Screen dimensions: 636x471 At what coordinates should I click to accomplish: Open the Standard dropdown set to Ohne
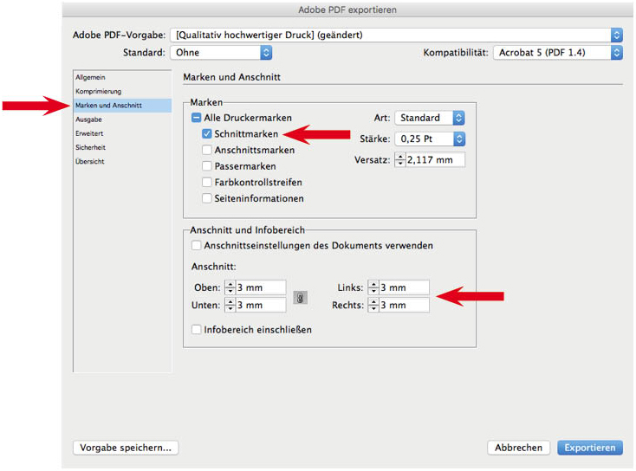[221, 52]
